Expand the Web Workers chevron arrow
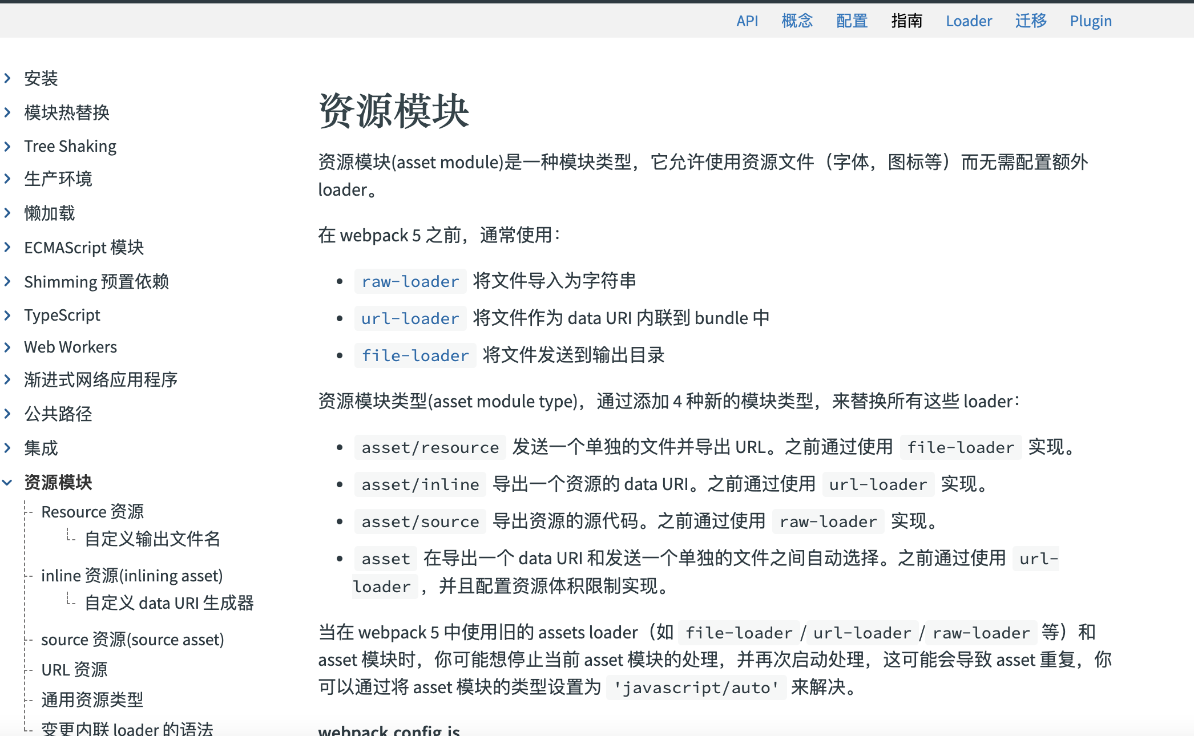1194x736 pixels. [x=7, y=347]
